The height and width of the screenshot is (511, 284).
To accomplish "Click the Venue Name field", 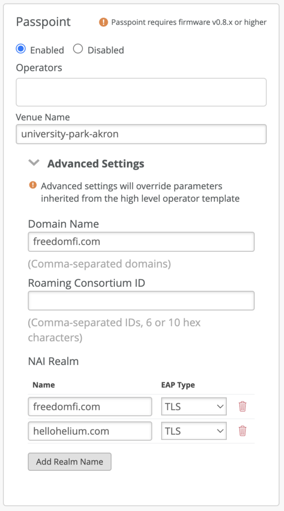I will (141, 134).
